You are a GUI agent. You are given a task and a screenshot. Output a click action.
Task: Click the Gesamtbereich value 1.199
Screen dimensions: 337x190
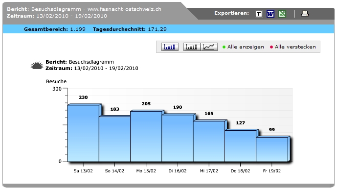point(78,29)
